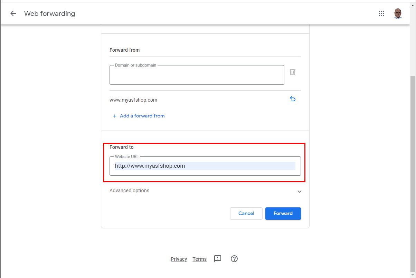416x278 pixels.
Task: Go back using the arrow beside Web forwarding
Action: (13, 13)
